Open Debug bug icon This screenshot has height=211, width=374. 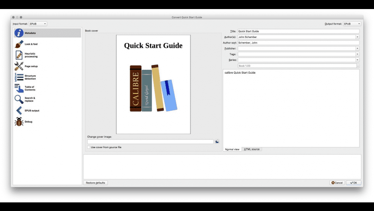(x=19, y=121)
